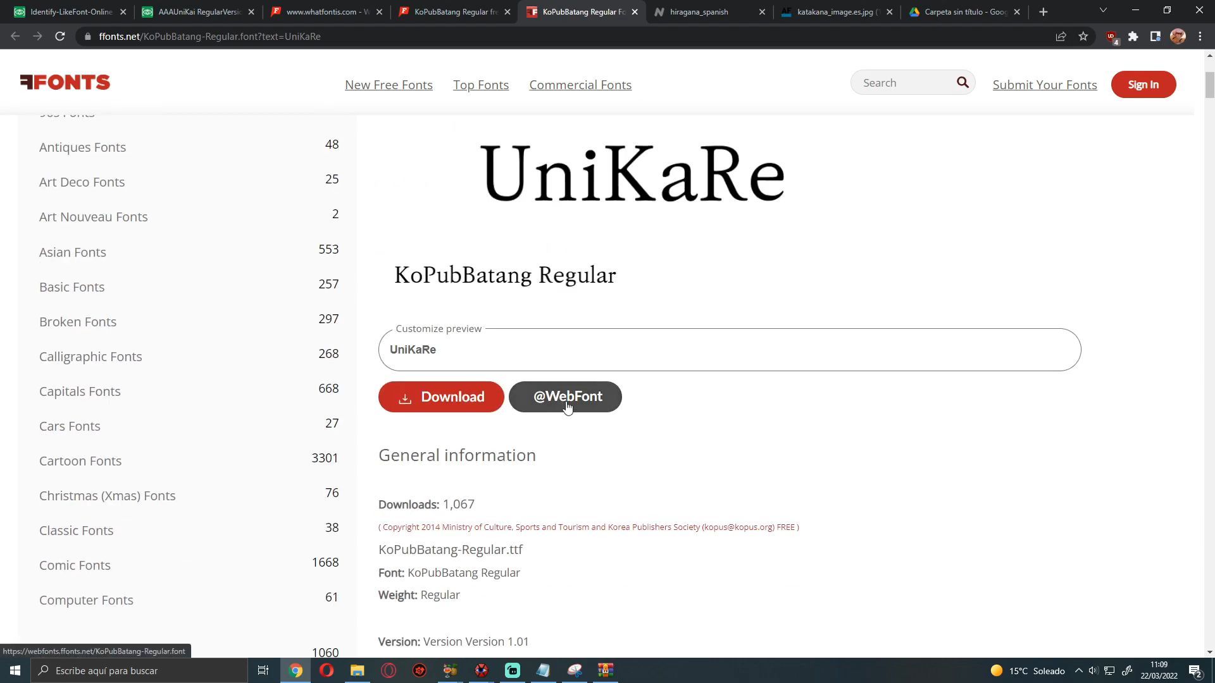Open Christmas (Xmas) Fonts category

pyautogui.click(x=107, y=496)
